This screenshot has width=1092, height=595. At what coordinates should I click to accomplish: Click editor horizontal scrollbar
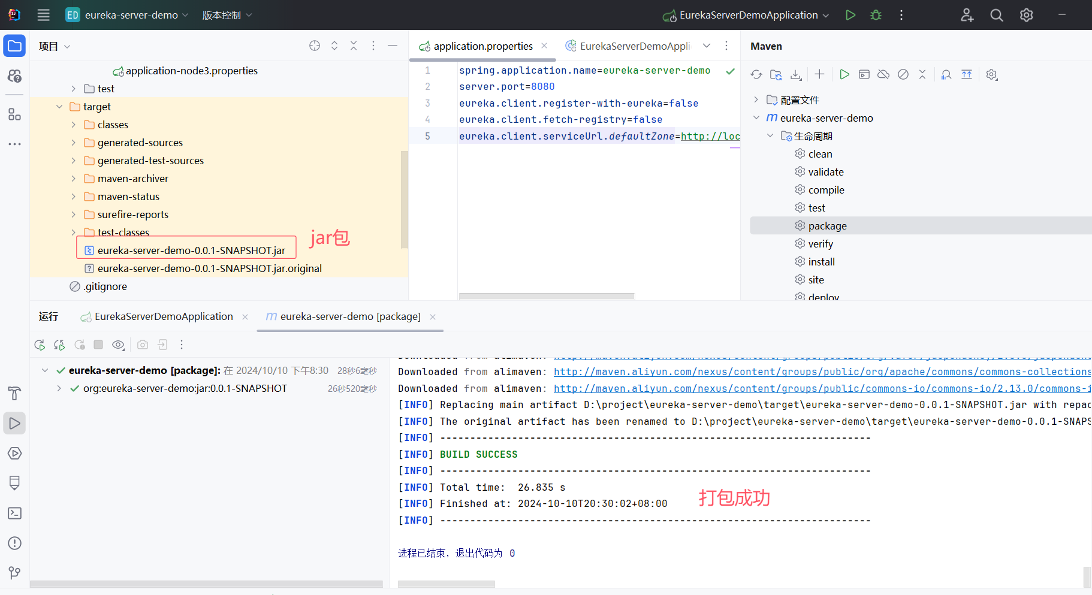[x=547, y=296]
